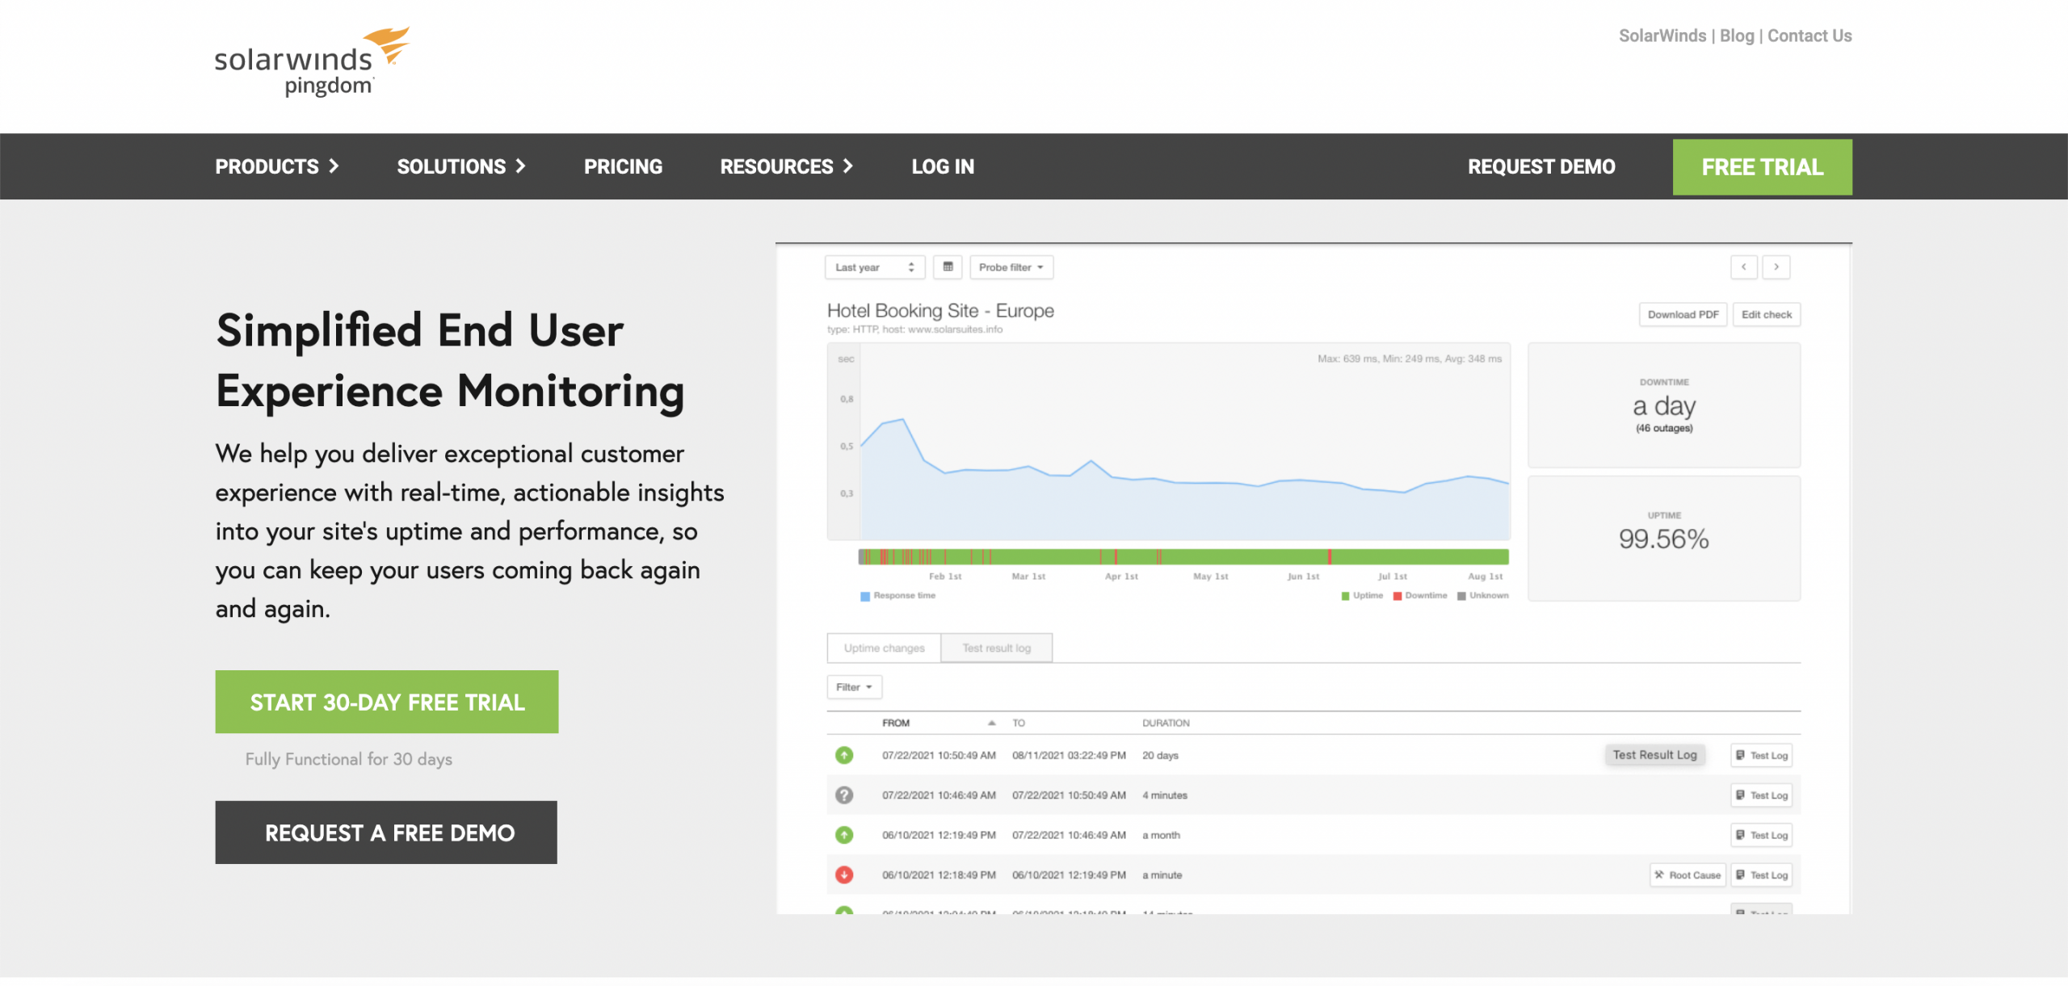Open the Filter dropdown above the log table
The height and width of the screenshot is (986, 2068).
(x=854, y=687)
